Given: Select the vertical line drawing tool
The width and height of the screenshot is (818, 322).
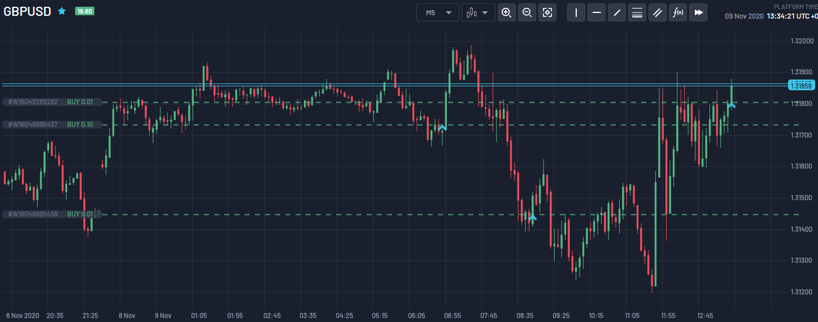Looking at the screenshot, I should 576,12.
